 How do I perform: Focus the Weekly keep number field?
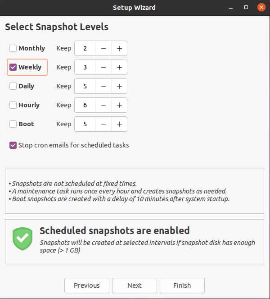(x=85, y=67)
